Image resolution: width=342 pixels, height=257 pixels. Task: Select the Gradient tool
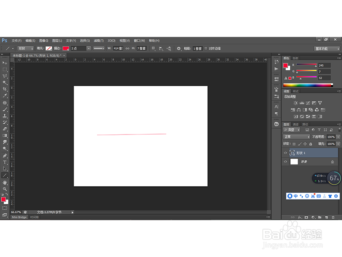point(5,135)
